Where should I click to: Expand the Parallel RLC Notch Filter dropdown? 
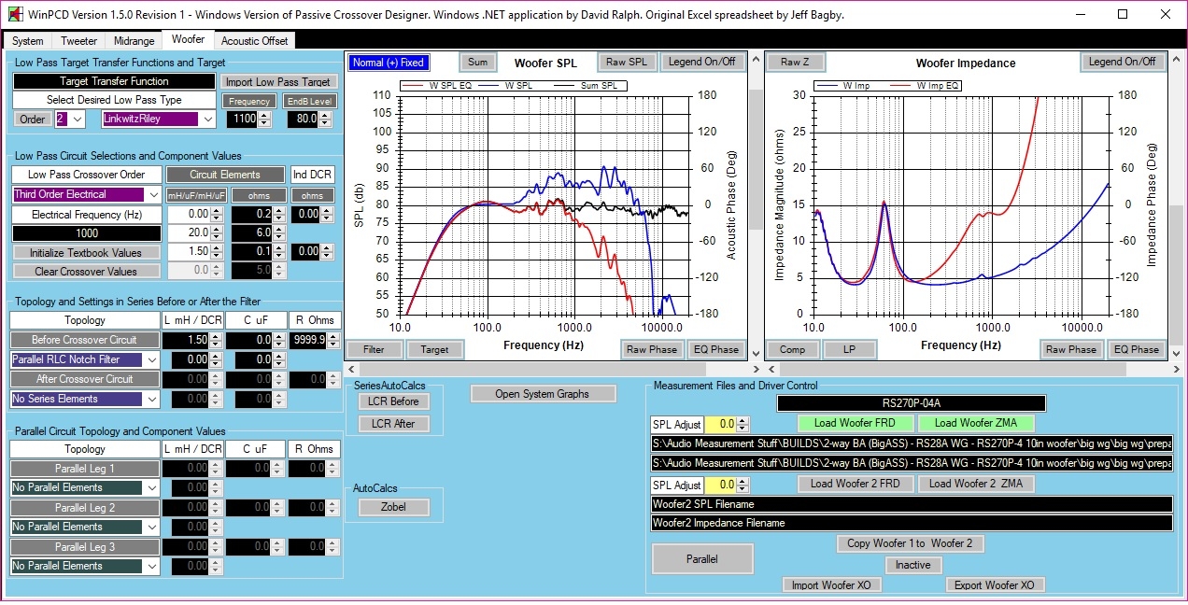[153, 360]
